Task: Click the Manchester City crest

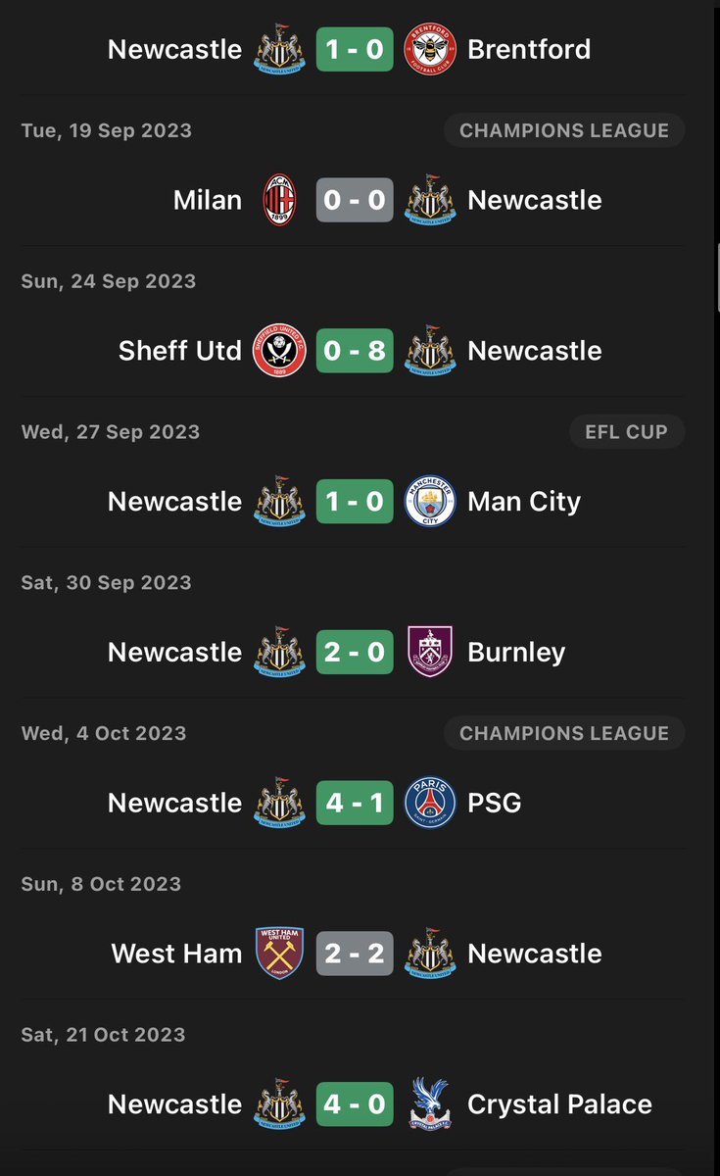Action: click(x=430, y=502)
